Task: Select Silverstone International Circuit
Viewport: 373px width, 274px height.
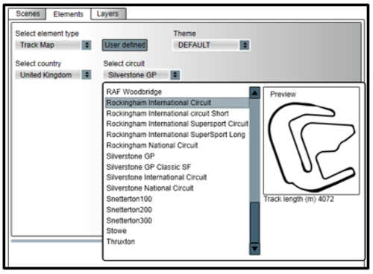Action: (x=177, y=177)
